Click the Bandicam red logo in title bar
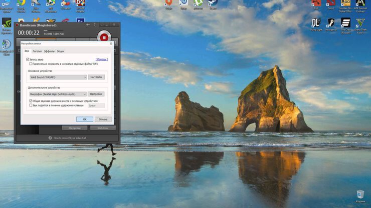 (x=17, y=25)
